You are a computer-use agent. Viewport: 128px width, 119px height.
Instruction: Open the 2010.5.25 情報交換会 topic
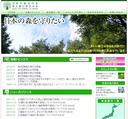click(x=30, y=73)
